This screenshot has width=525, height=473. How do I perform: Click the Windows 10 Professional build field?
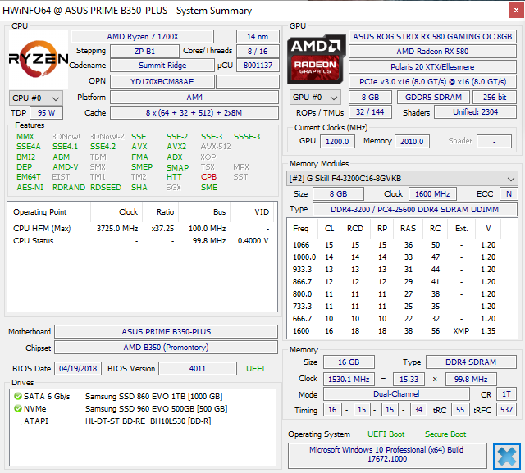pos(387,455)
